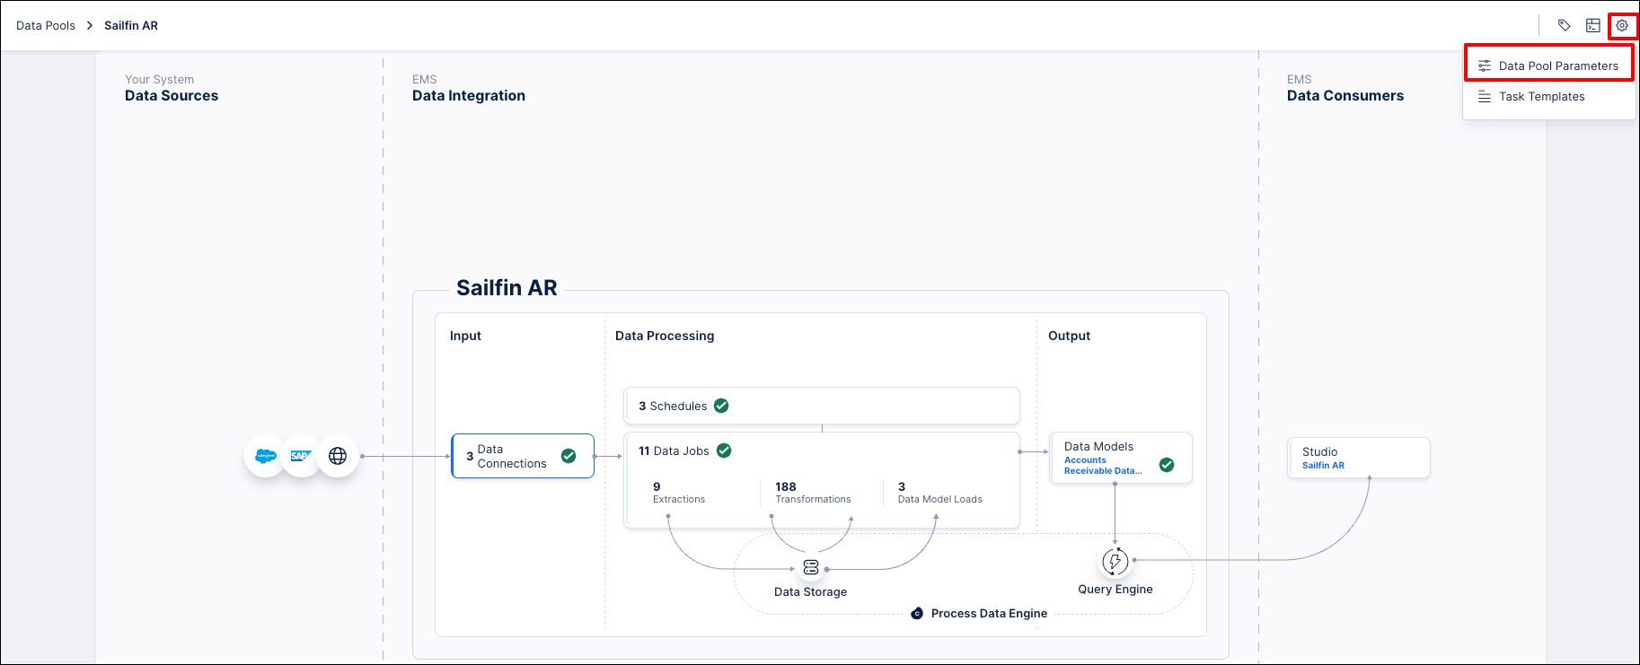
Task: Click the green check on Data Models
Action: click(1167, 465)
